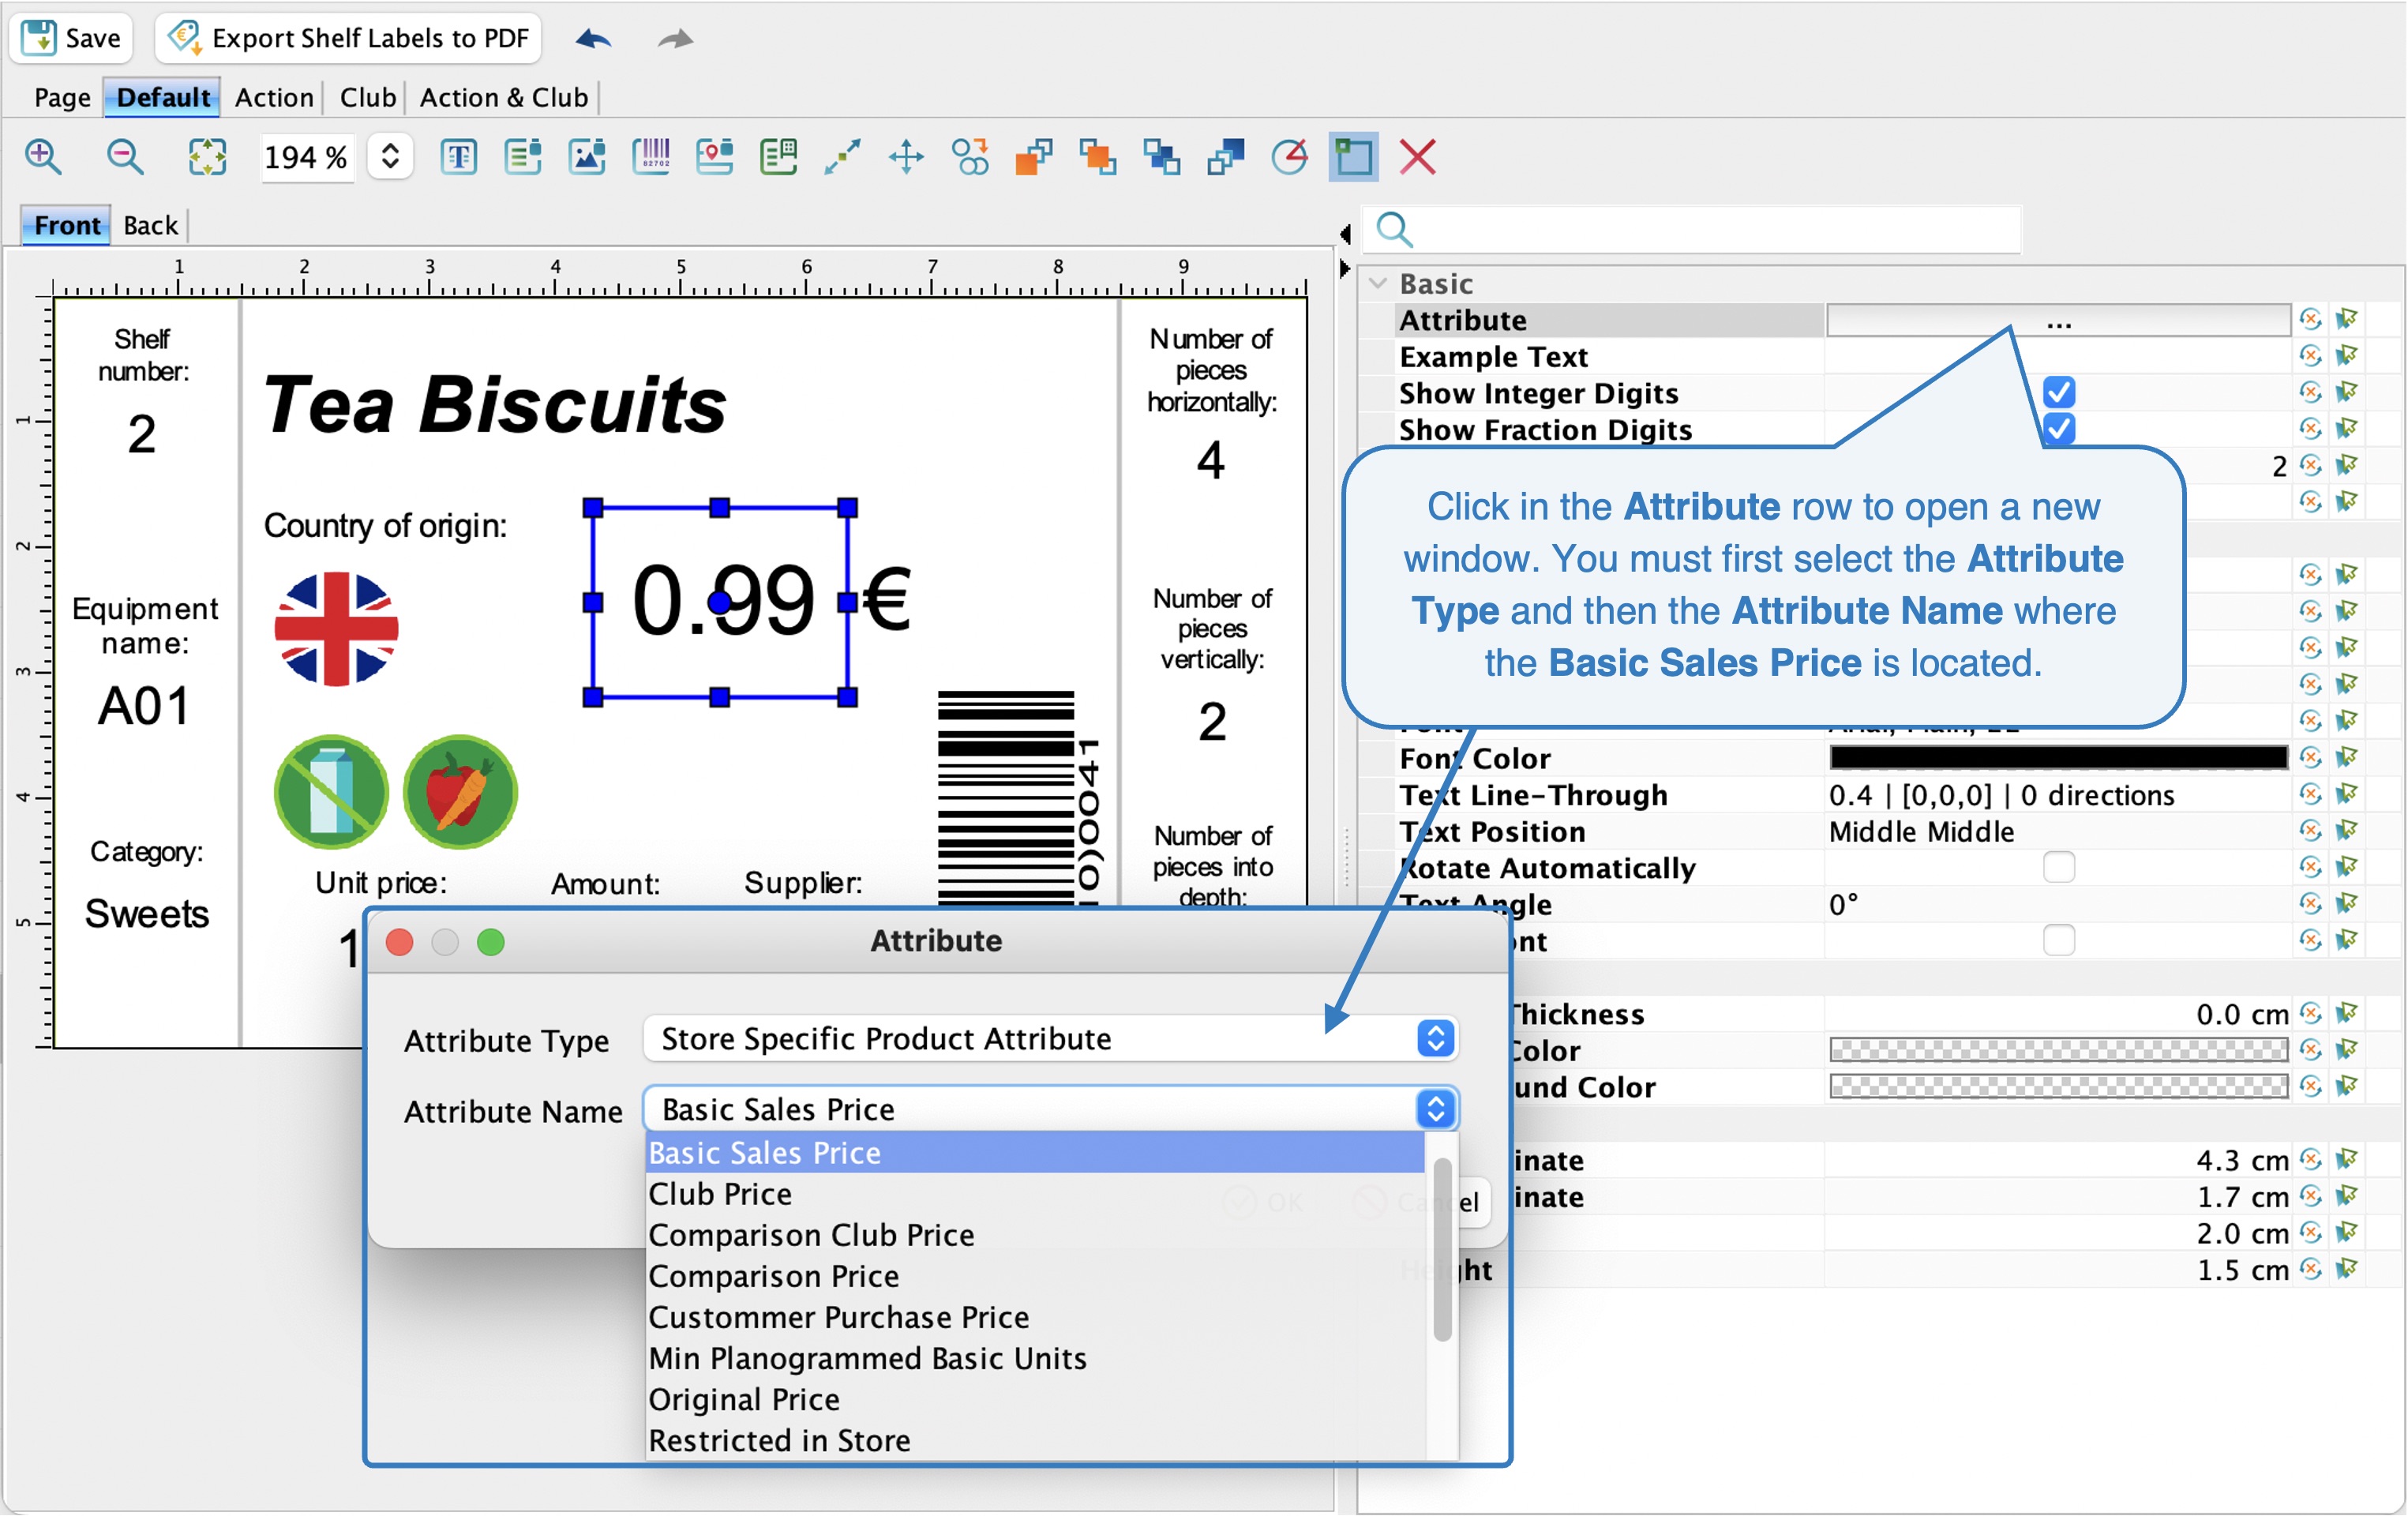This screenshot has height=1516, width=2408.
Task: Open the Club tab
Action: tap(368, 97)
